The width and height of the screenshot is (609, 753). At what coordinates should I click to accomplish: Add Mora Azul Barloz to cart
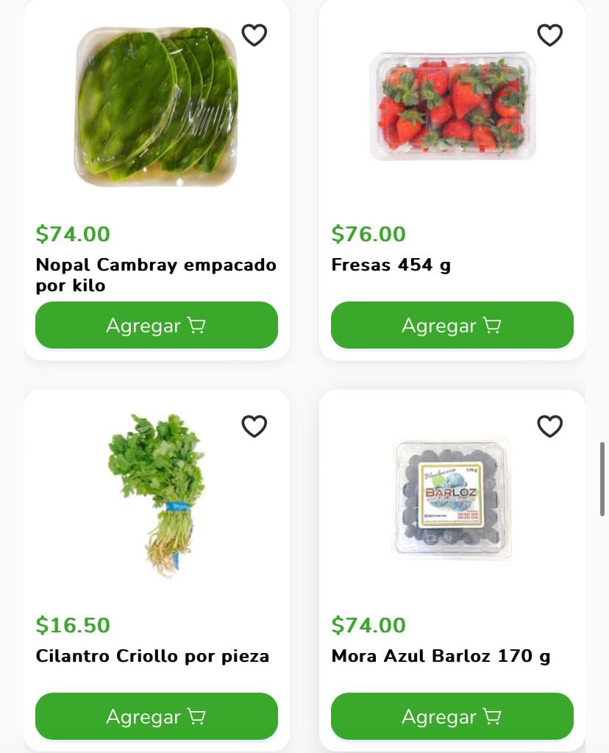tap(452, 716)
